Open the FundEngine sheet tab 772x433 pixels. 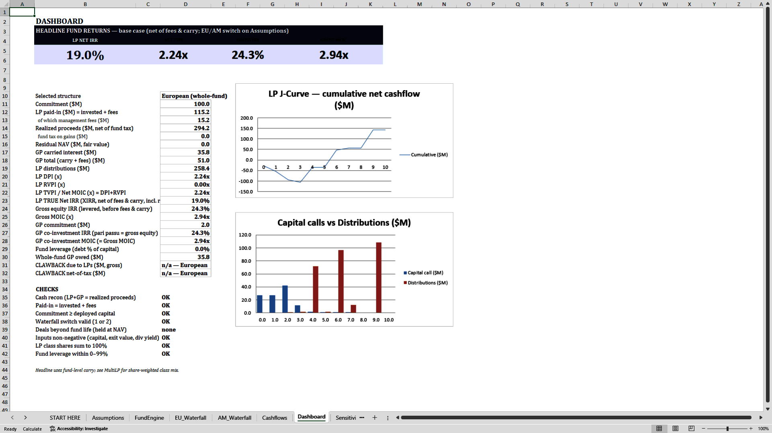[149, 418]
